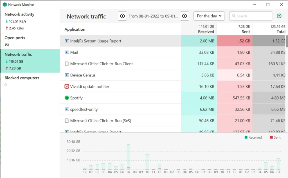Select the Mail row name

point(74,52)
